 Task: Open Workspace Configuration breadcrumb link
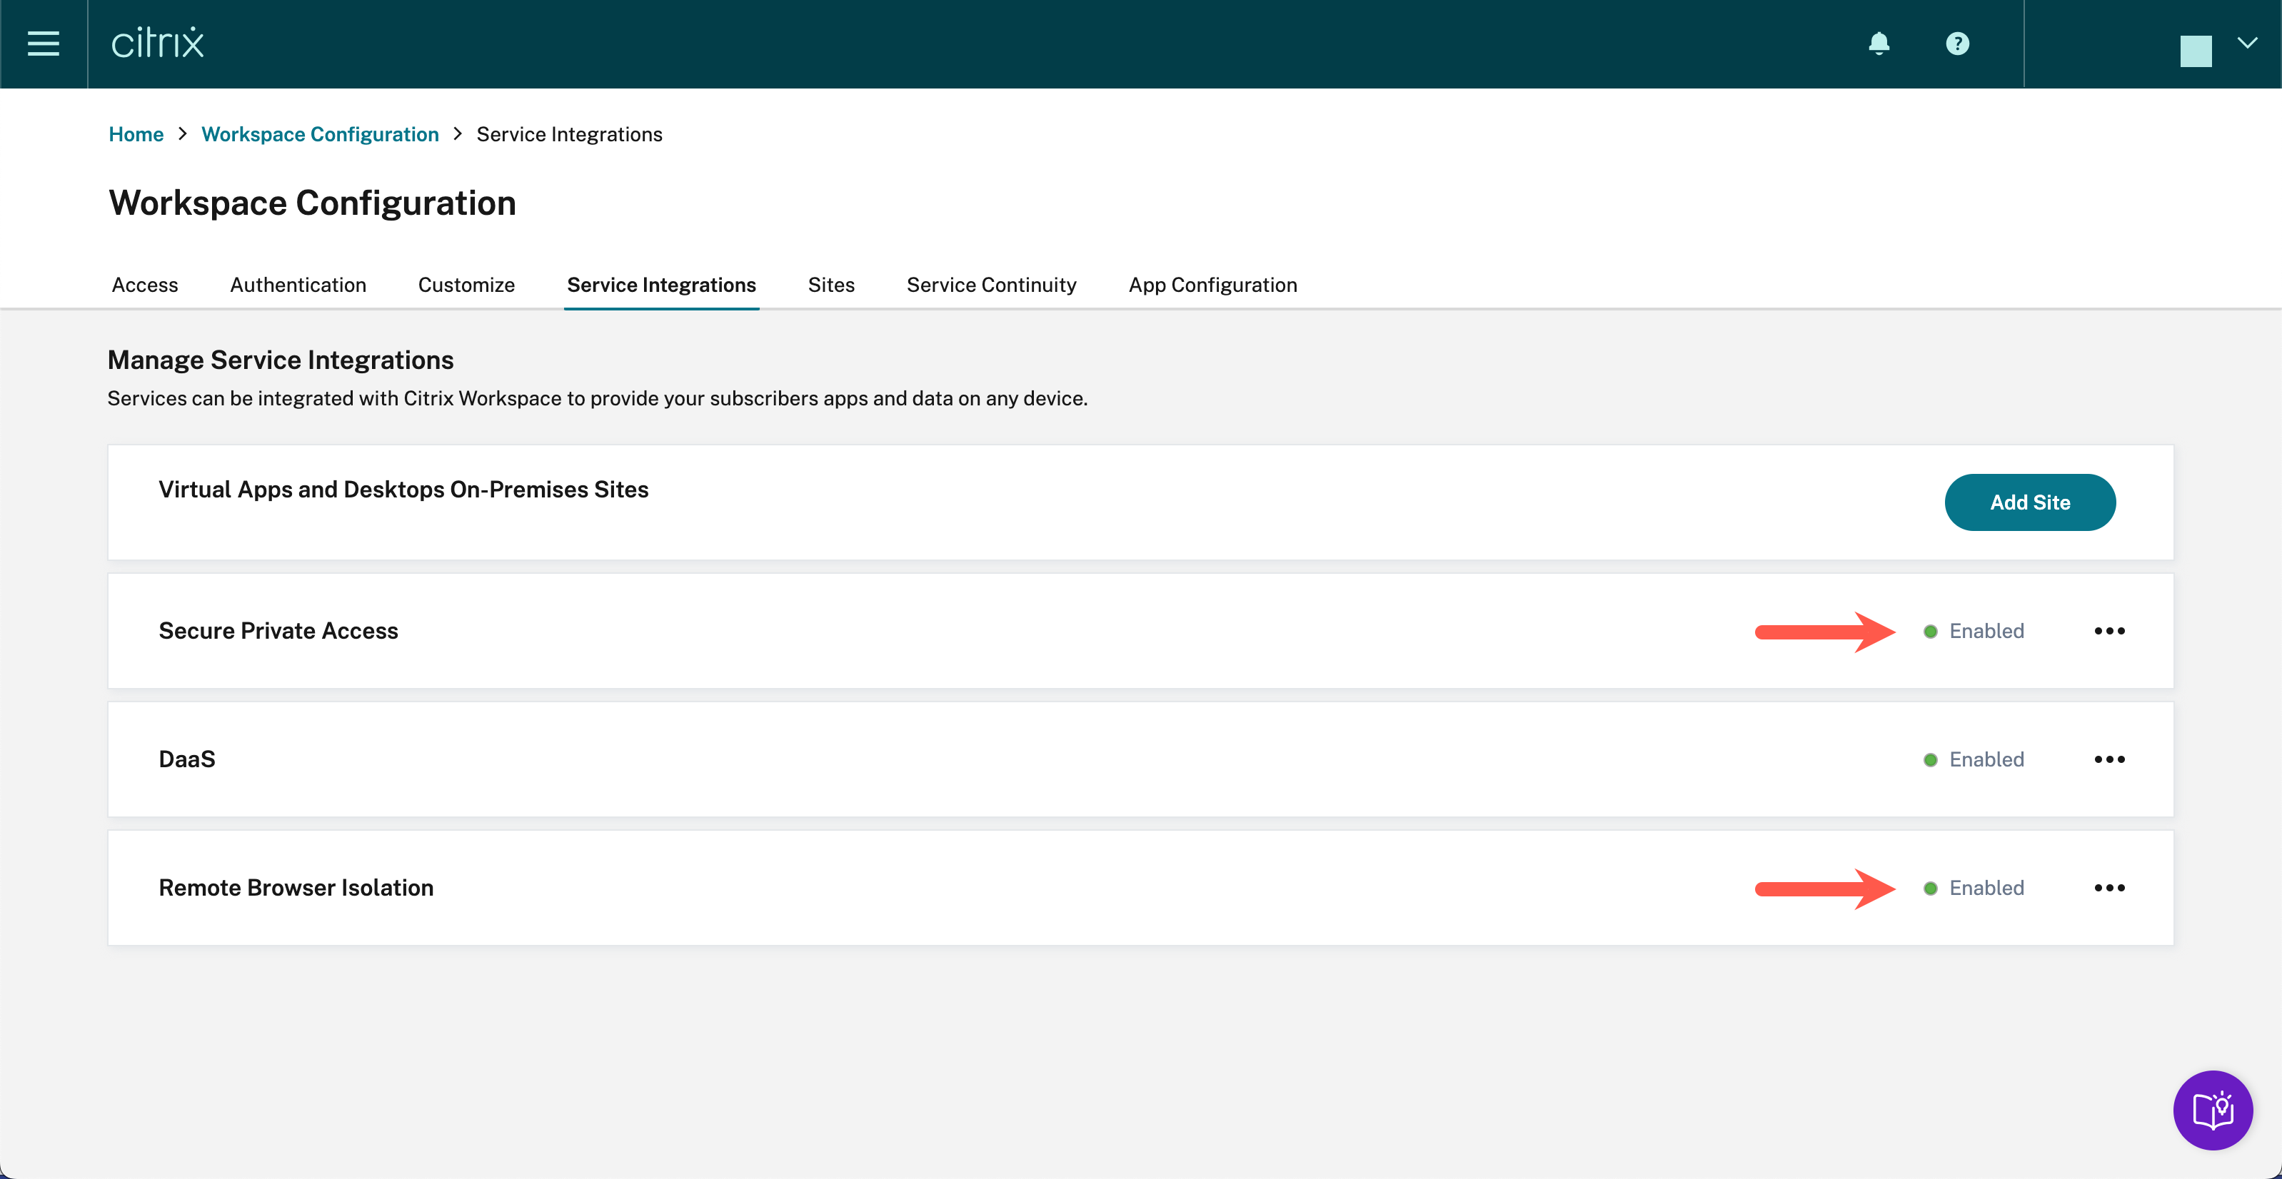click(320, 135)
